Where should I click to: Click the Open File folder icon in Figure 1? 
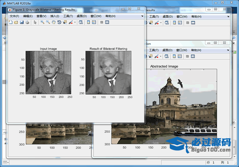click(x=16, y=22)
